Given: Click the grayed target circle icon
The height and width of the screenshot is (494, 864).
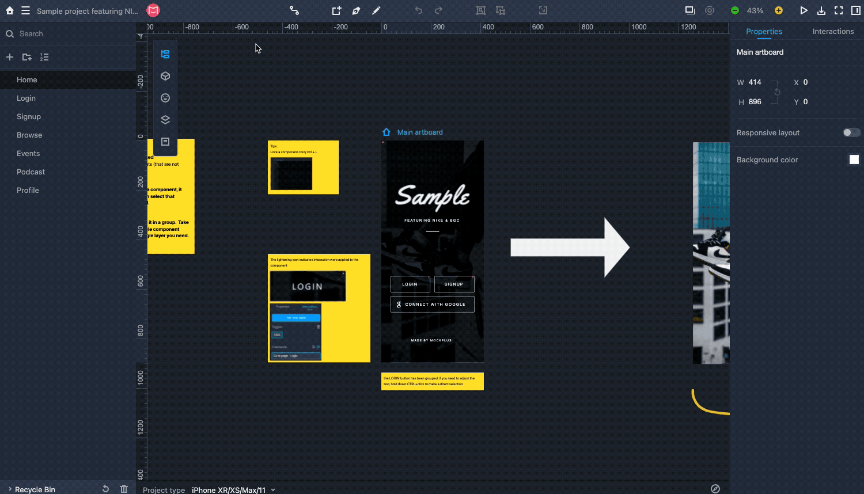Looking at the screenshot, I should (710, 10).
